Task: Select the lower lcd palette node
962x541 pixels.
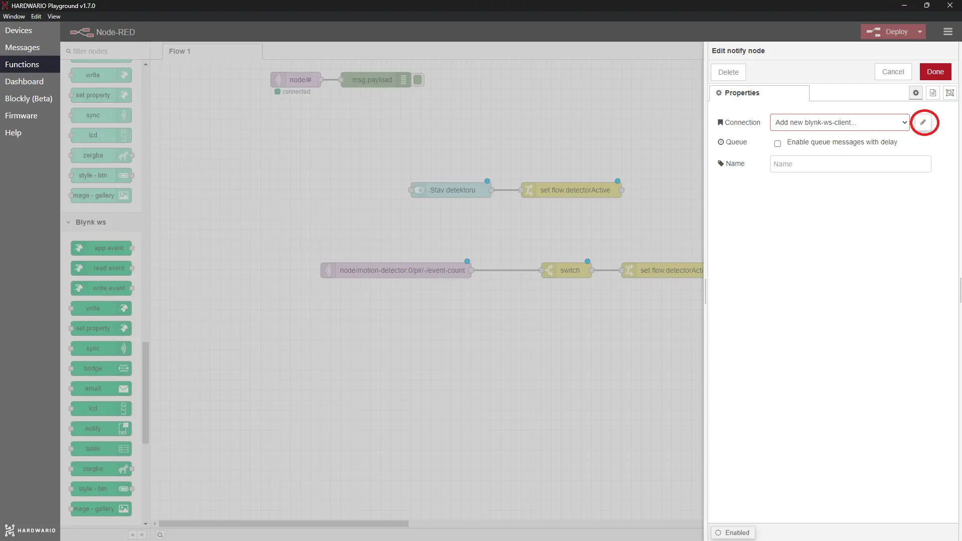Action: point(101,409)
